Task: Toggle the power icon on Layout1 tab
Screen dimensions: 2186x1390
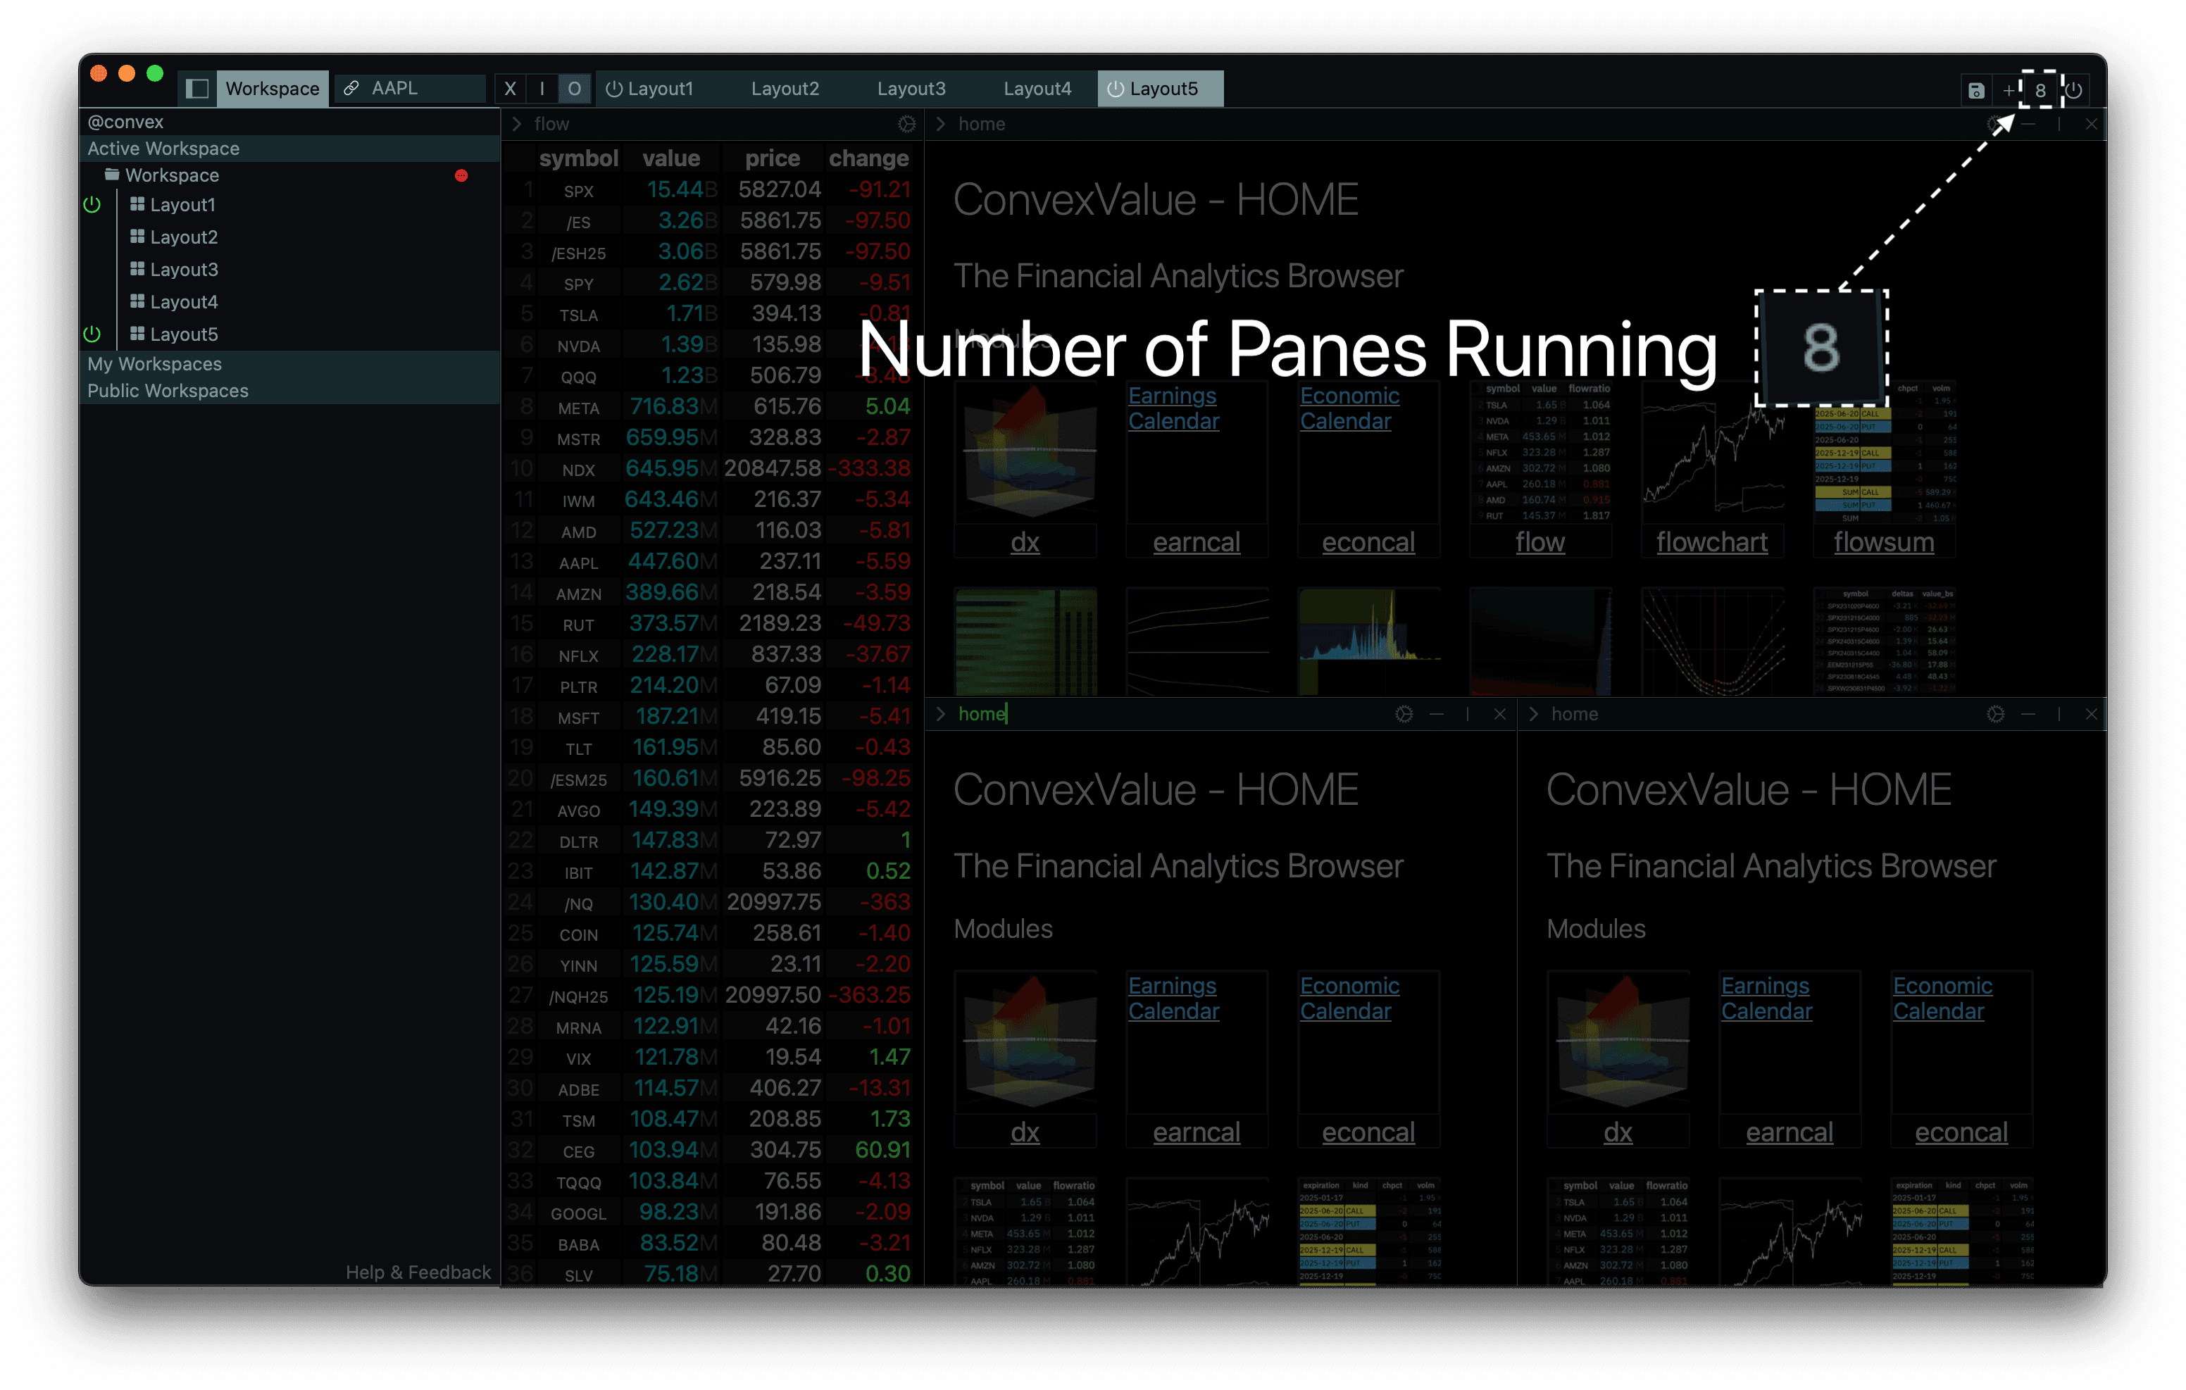Action: pos(613,89)
